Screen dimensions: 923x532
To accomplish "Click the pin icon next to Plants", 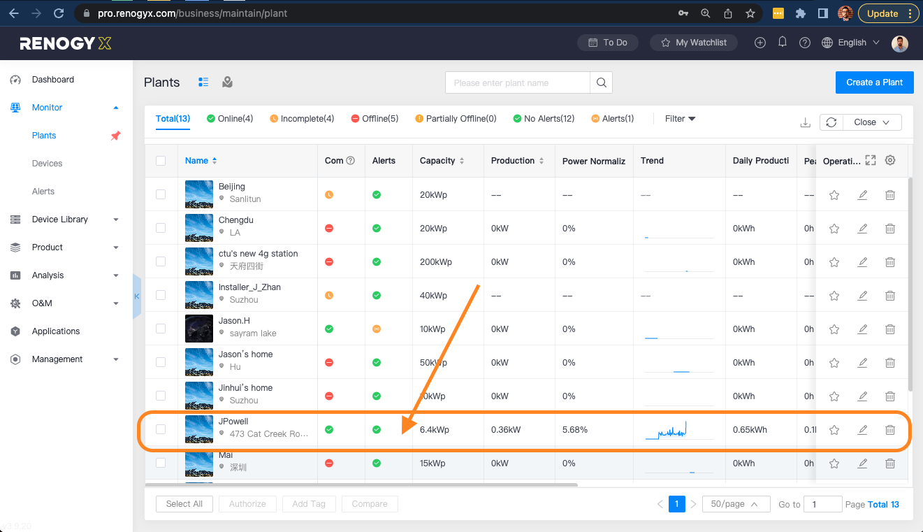I will [115, 136].
